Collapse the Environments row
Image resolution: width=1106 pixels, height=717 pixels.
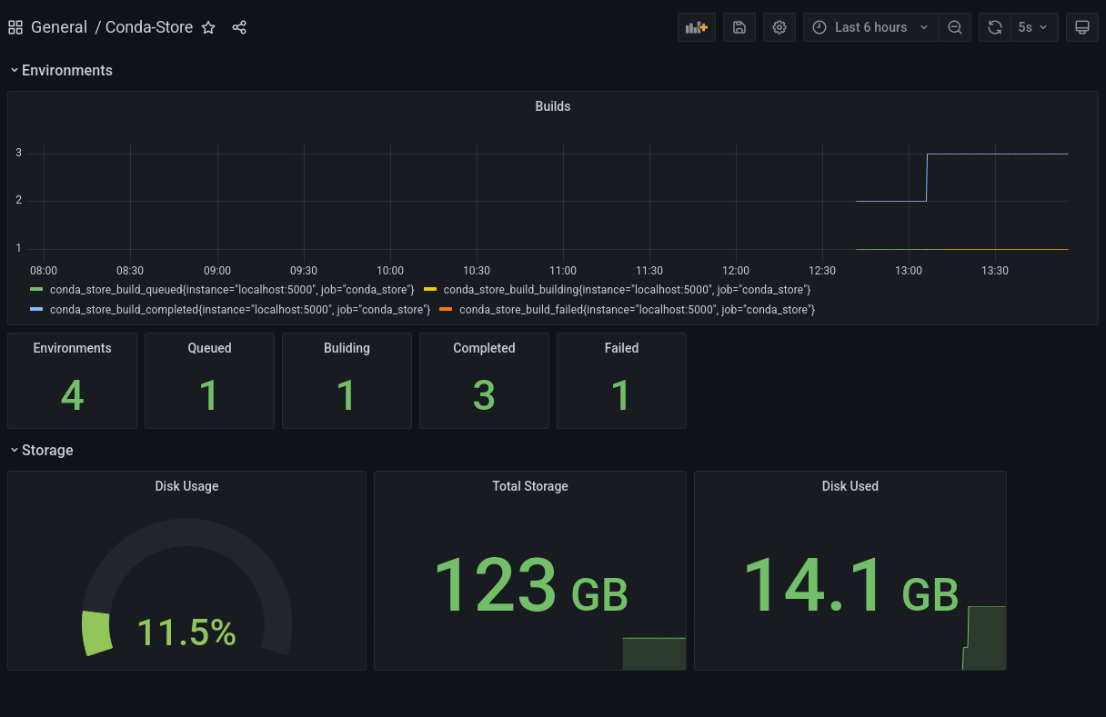(66, 70)
